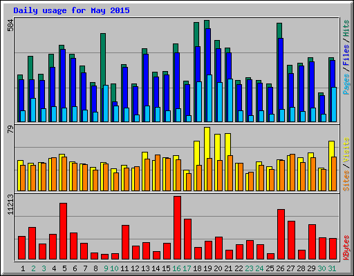Click the tallest red KBytes bar for day 16
This screenshot has height=276, width=354.
tap(177, 228)
